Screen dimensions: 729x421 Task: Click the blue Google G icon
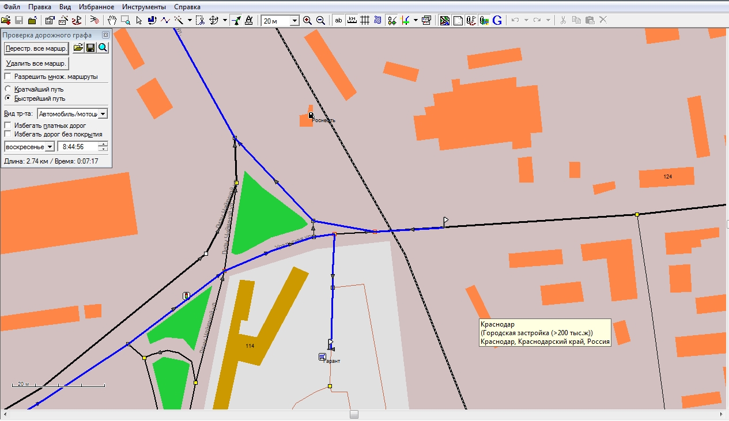point(497,20)
